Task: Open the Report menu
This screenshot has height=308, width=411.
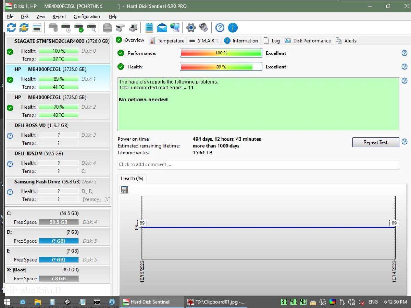Action: 59,16
